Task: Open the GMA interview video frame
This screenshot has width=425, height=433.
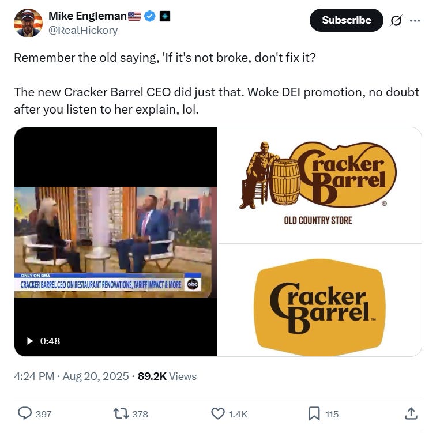Action: [x=115, y=242]
